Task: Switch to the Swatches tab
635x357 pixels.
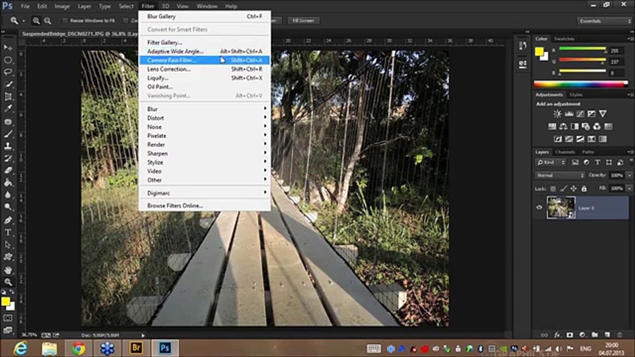Action: point(564,39)
